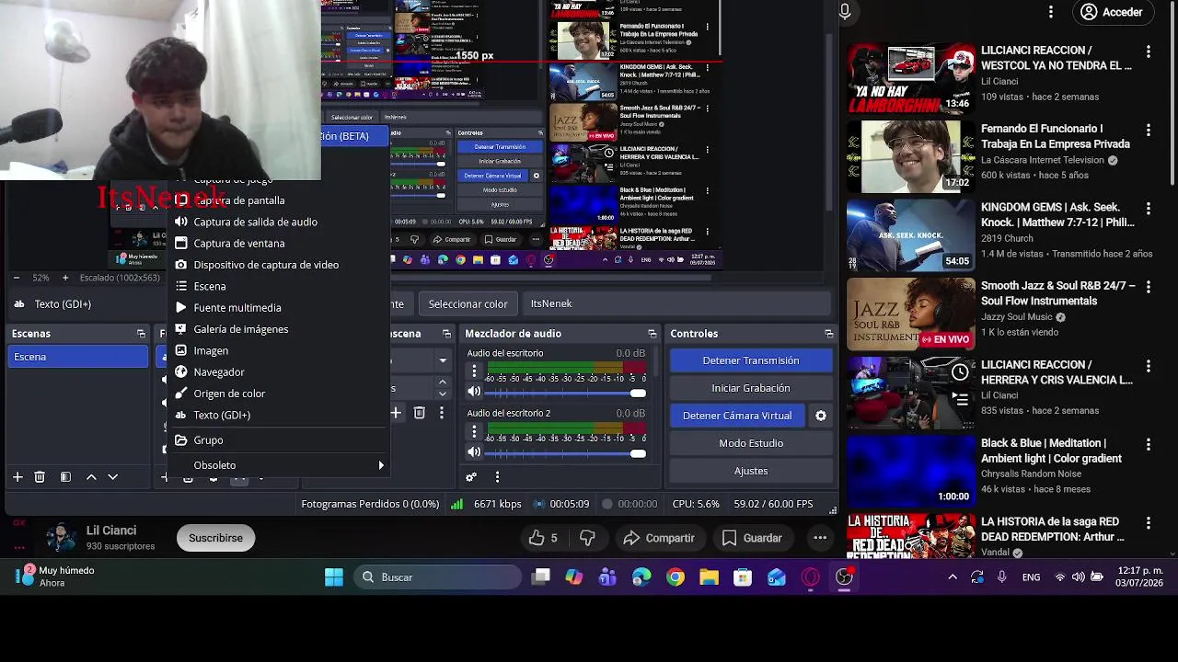
Task: Undock the Mezclador de audio panel
Action: (x=652, y=334)
